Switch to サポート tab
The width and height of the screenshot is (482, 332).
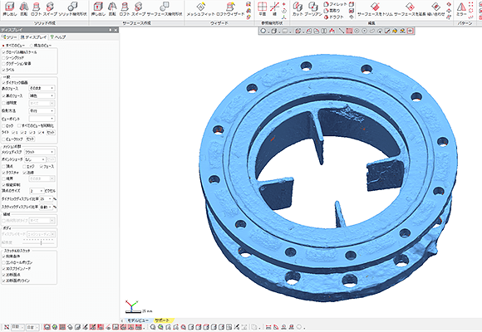point(162,320)
